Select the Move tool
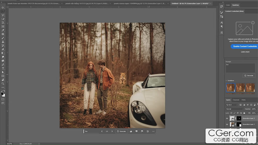The image size is (258, 145). (3, 7)
